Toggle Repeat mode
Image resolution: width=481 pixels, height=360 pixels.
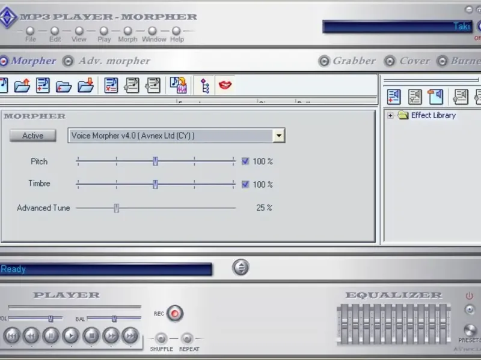tap(187, 338)
